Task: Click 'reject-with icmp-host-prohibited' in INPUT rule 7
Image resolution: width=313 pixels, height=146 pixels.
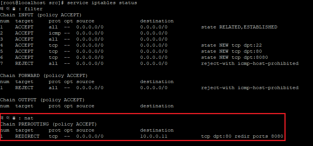Action: [x=250, y=63]
